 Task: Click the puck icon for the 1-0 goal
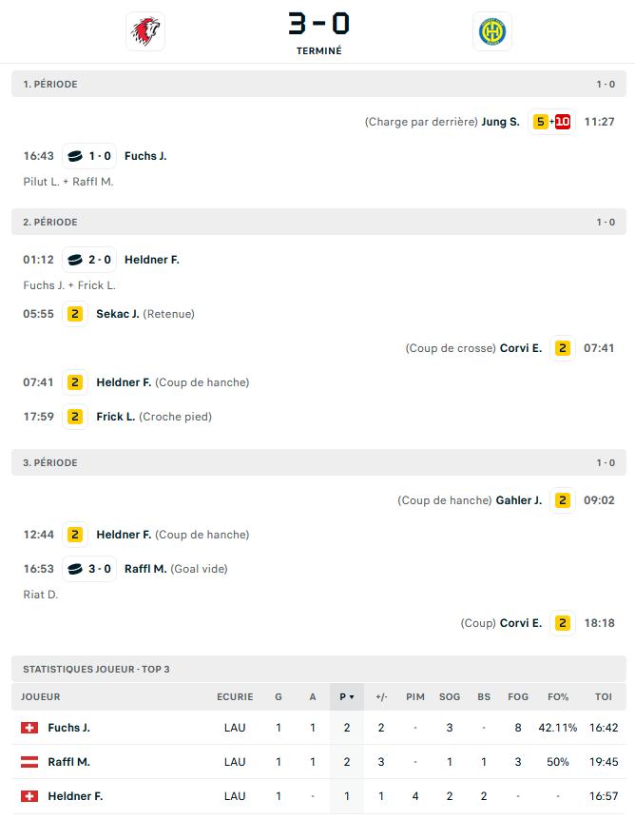[76, 156]
